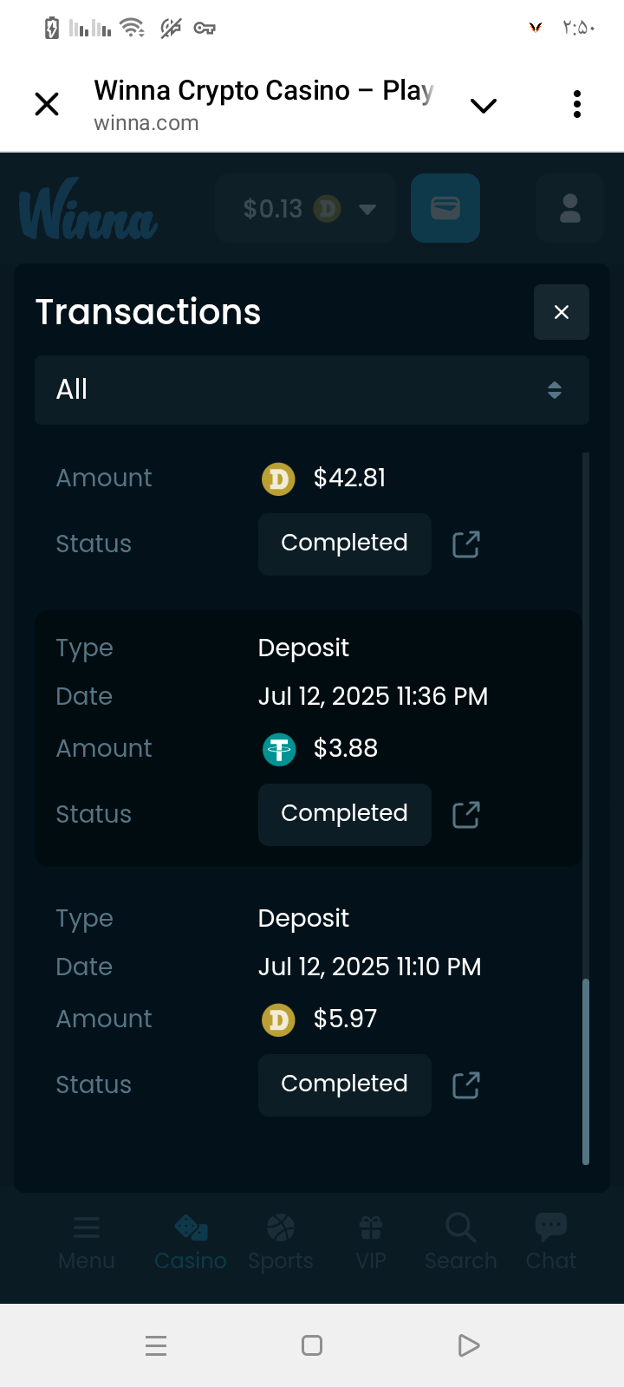The width and height of the screenshot is (624, 1387).
Task: Click Completed status for $3.88 deposit
Action: tap(344, 814)
